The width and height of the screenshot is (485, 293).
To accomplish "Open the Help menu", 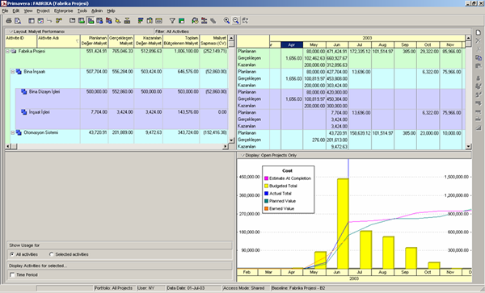I will click(111, 10).
